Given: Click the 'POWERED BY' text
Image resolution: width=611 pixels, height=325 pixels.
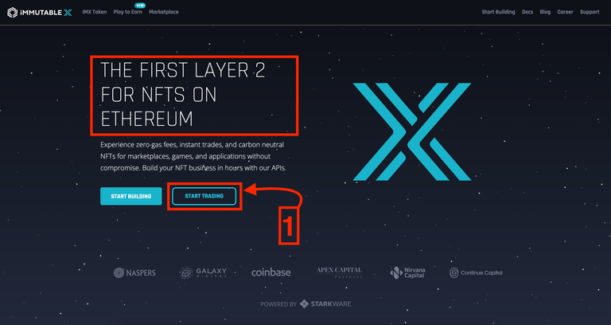Looking at the screenshot, I should tap(278, 304).
